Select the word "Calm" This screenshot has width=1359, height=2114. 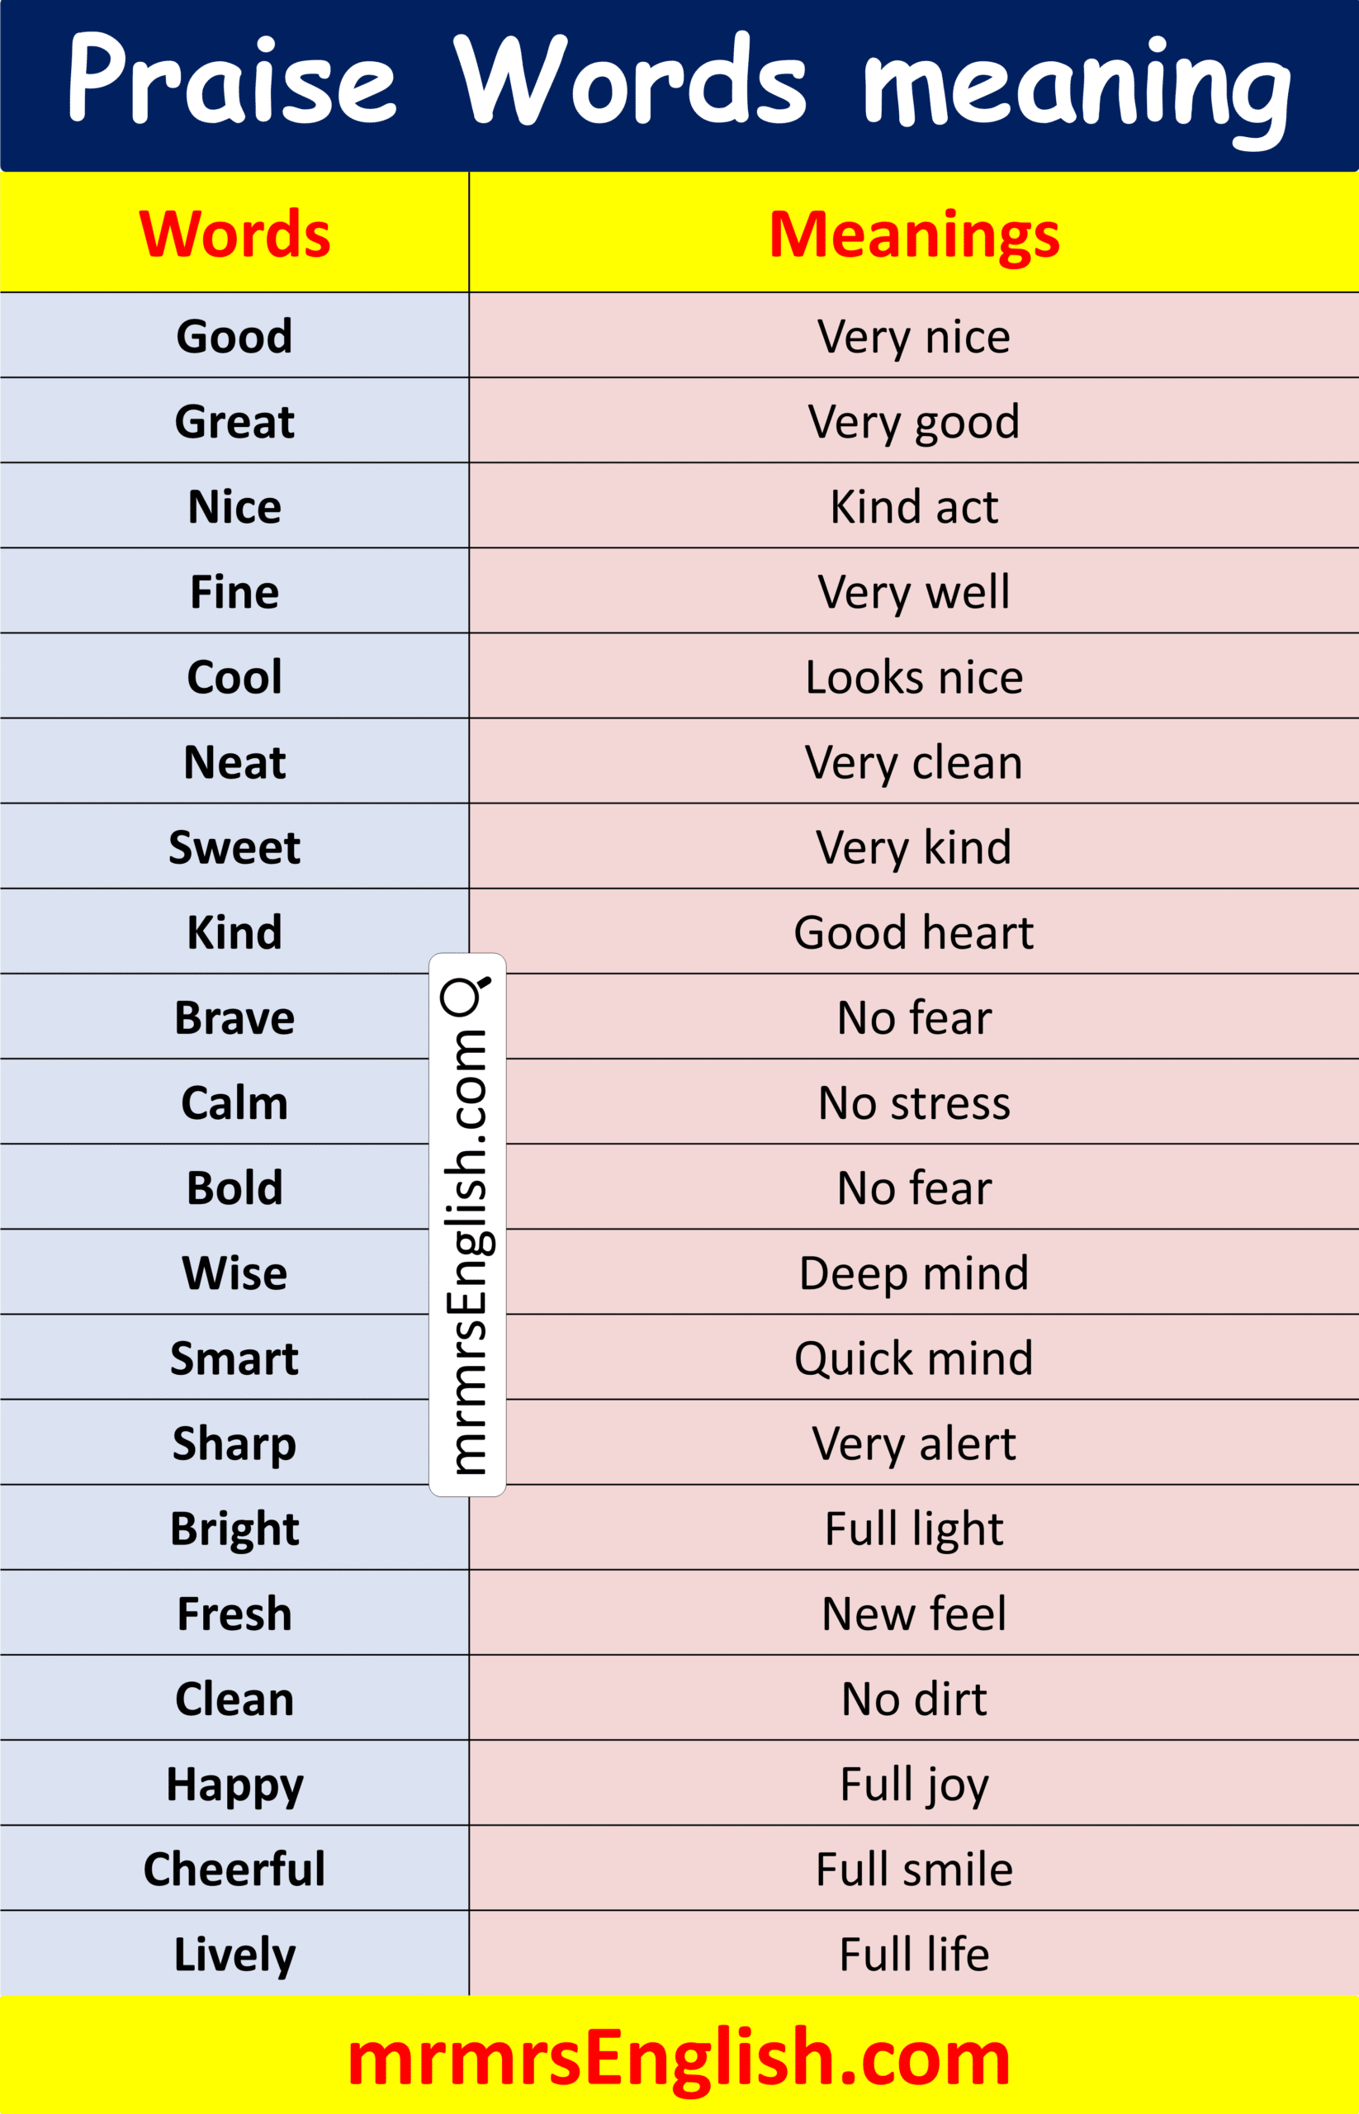[x=234, y=1102]
